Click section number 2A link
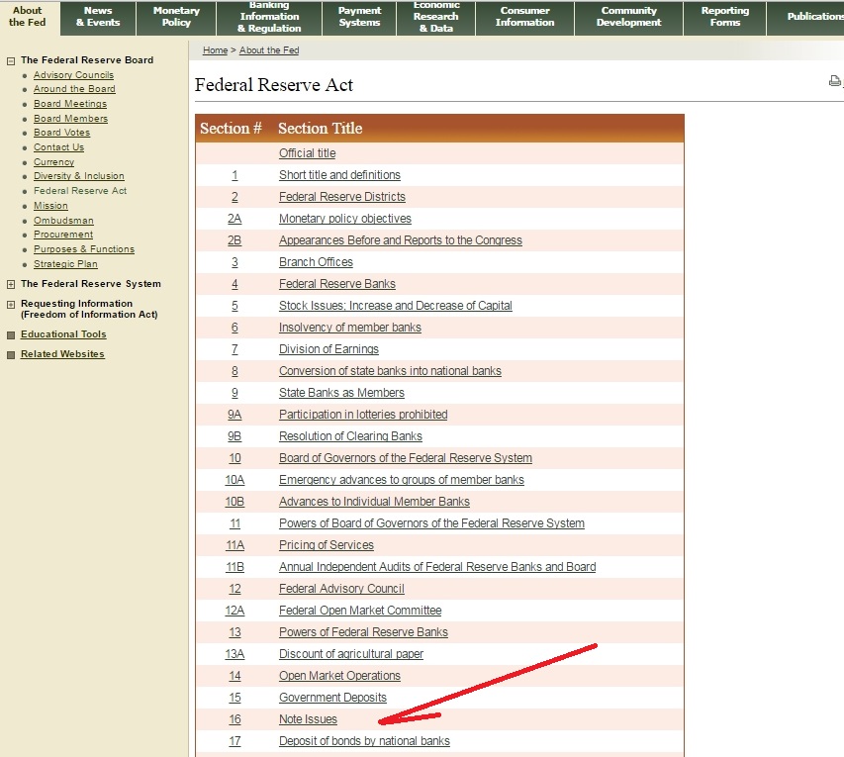Image resolution: width=844 pixels, height=757 pixels. point(234,219)
